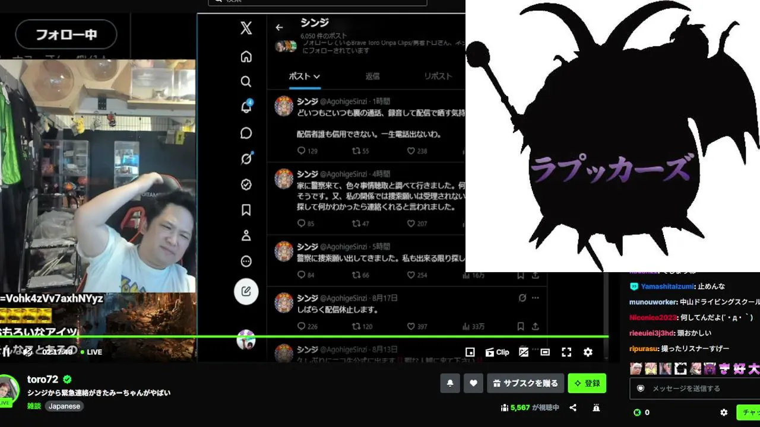760x427 pixels.
Task: Click the green 登録 subscribe button
Action: coord(587,383)
